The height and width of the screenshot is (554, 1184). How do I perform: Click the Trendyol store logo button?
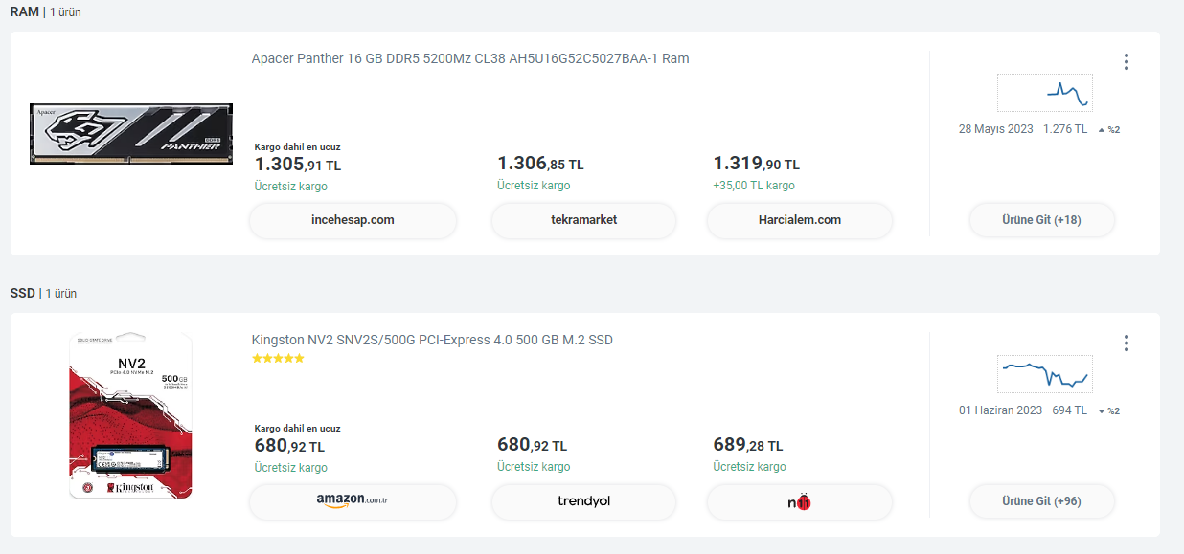click(x=583, y=501)
